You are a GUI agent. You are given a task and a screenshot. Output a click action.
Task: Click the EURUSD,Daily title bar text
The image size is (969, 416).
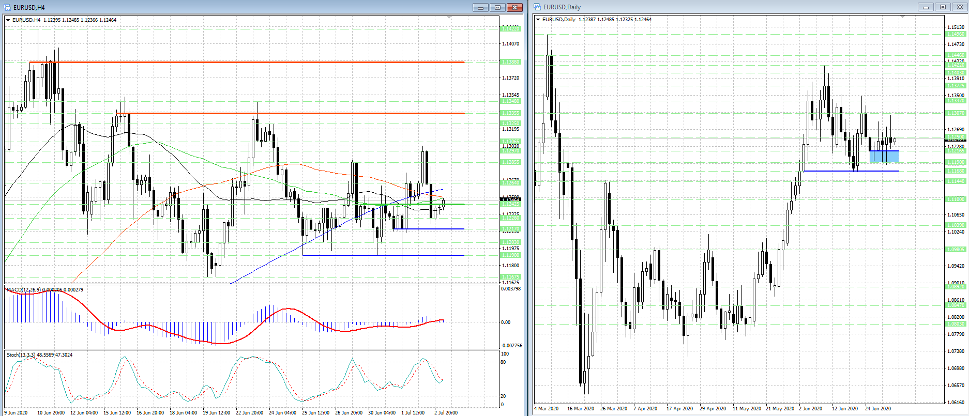[562, 7]
